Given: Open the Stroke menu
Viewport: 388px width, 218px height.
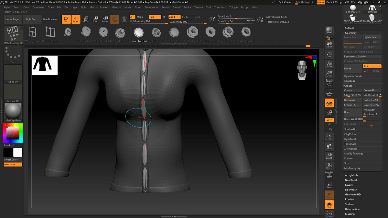Looking at the screenshot, I should point(187,7).
